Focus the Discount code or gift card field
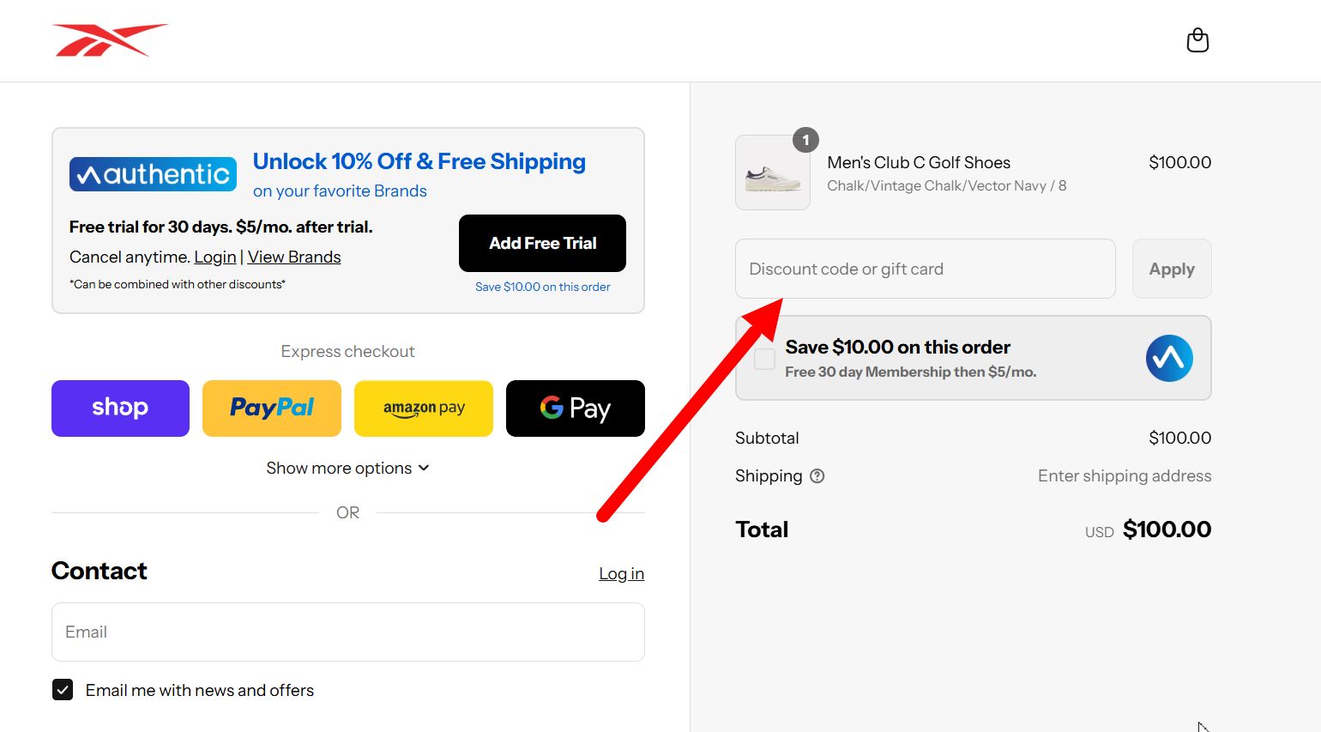Image resolution: width=1321 pixels, height=732 pixels. (926, 269)
